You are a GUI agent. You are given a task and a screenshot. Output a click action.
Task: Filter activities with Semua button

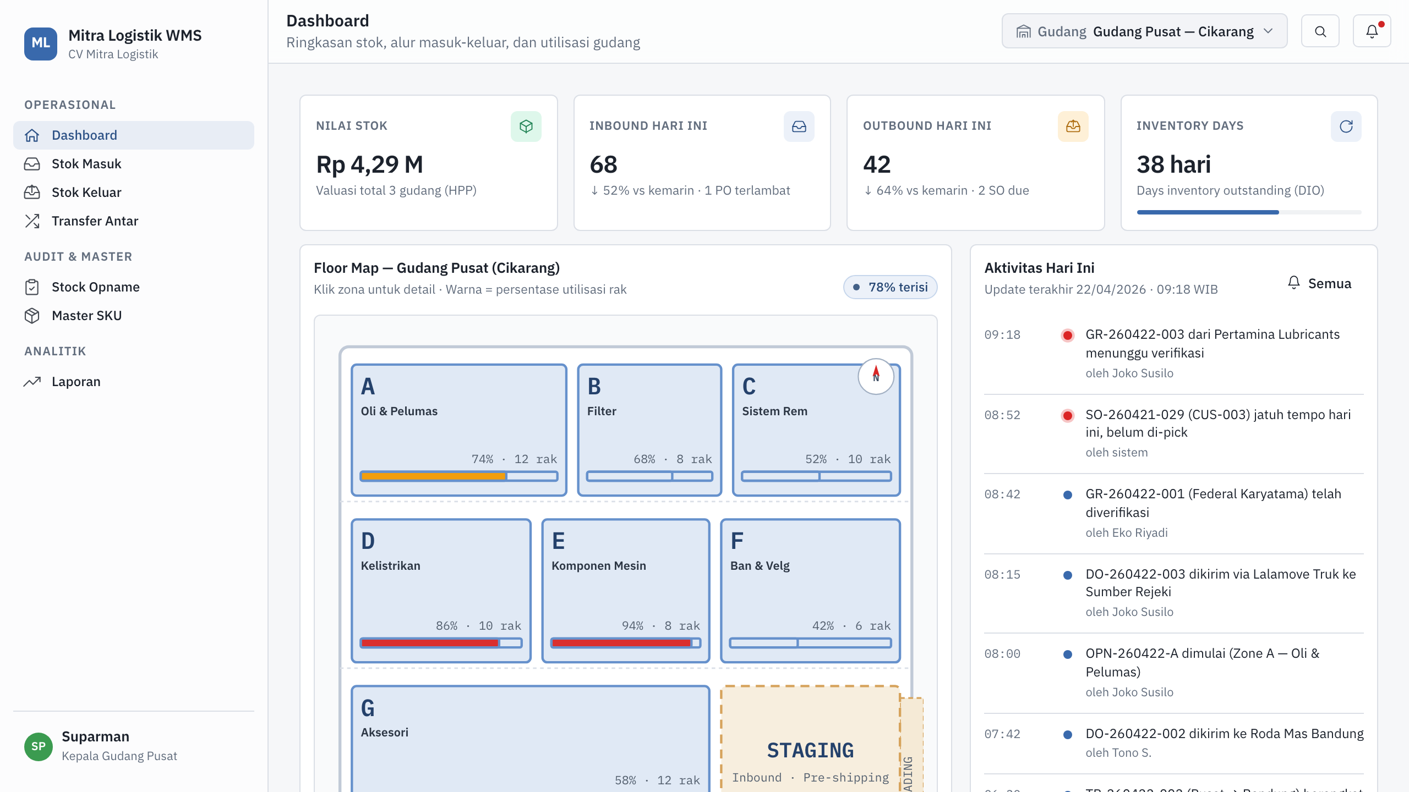click(x=1319, y=284)
